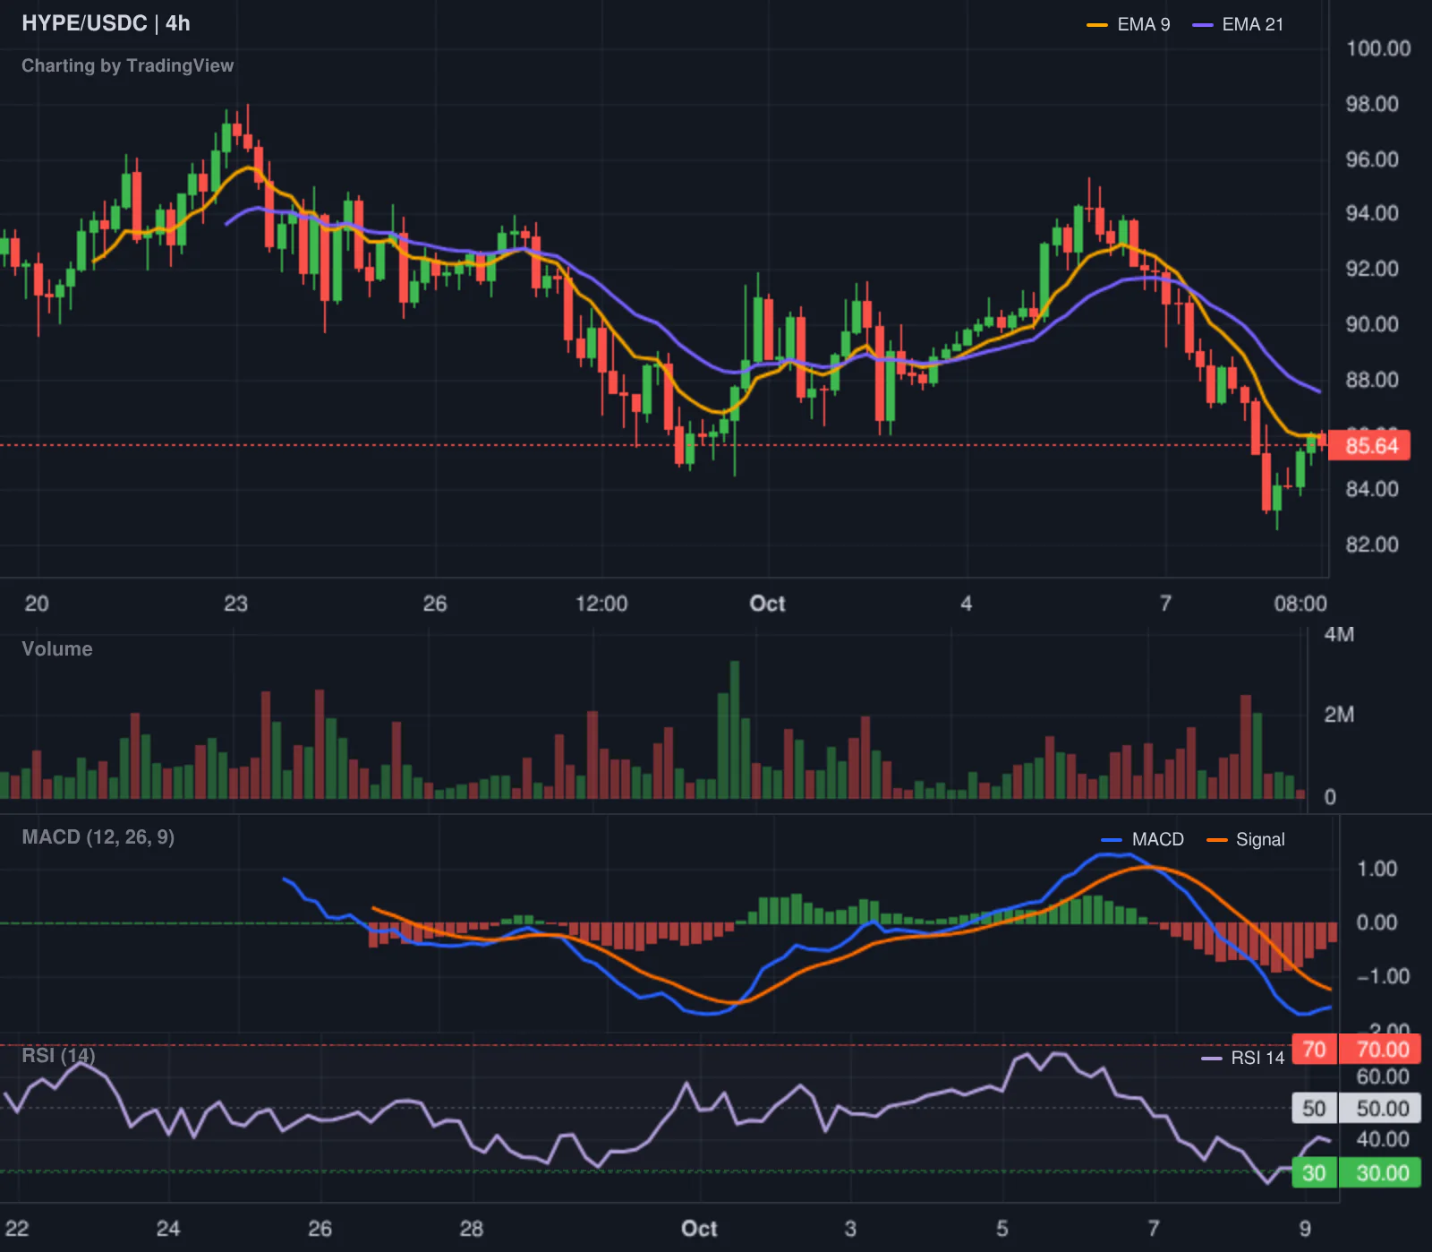Click the current price label 85.64
The image size is (1432, 1252).
(x=1370, y=445)
